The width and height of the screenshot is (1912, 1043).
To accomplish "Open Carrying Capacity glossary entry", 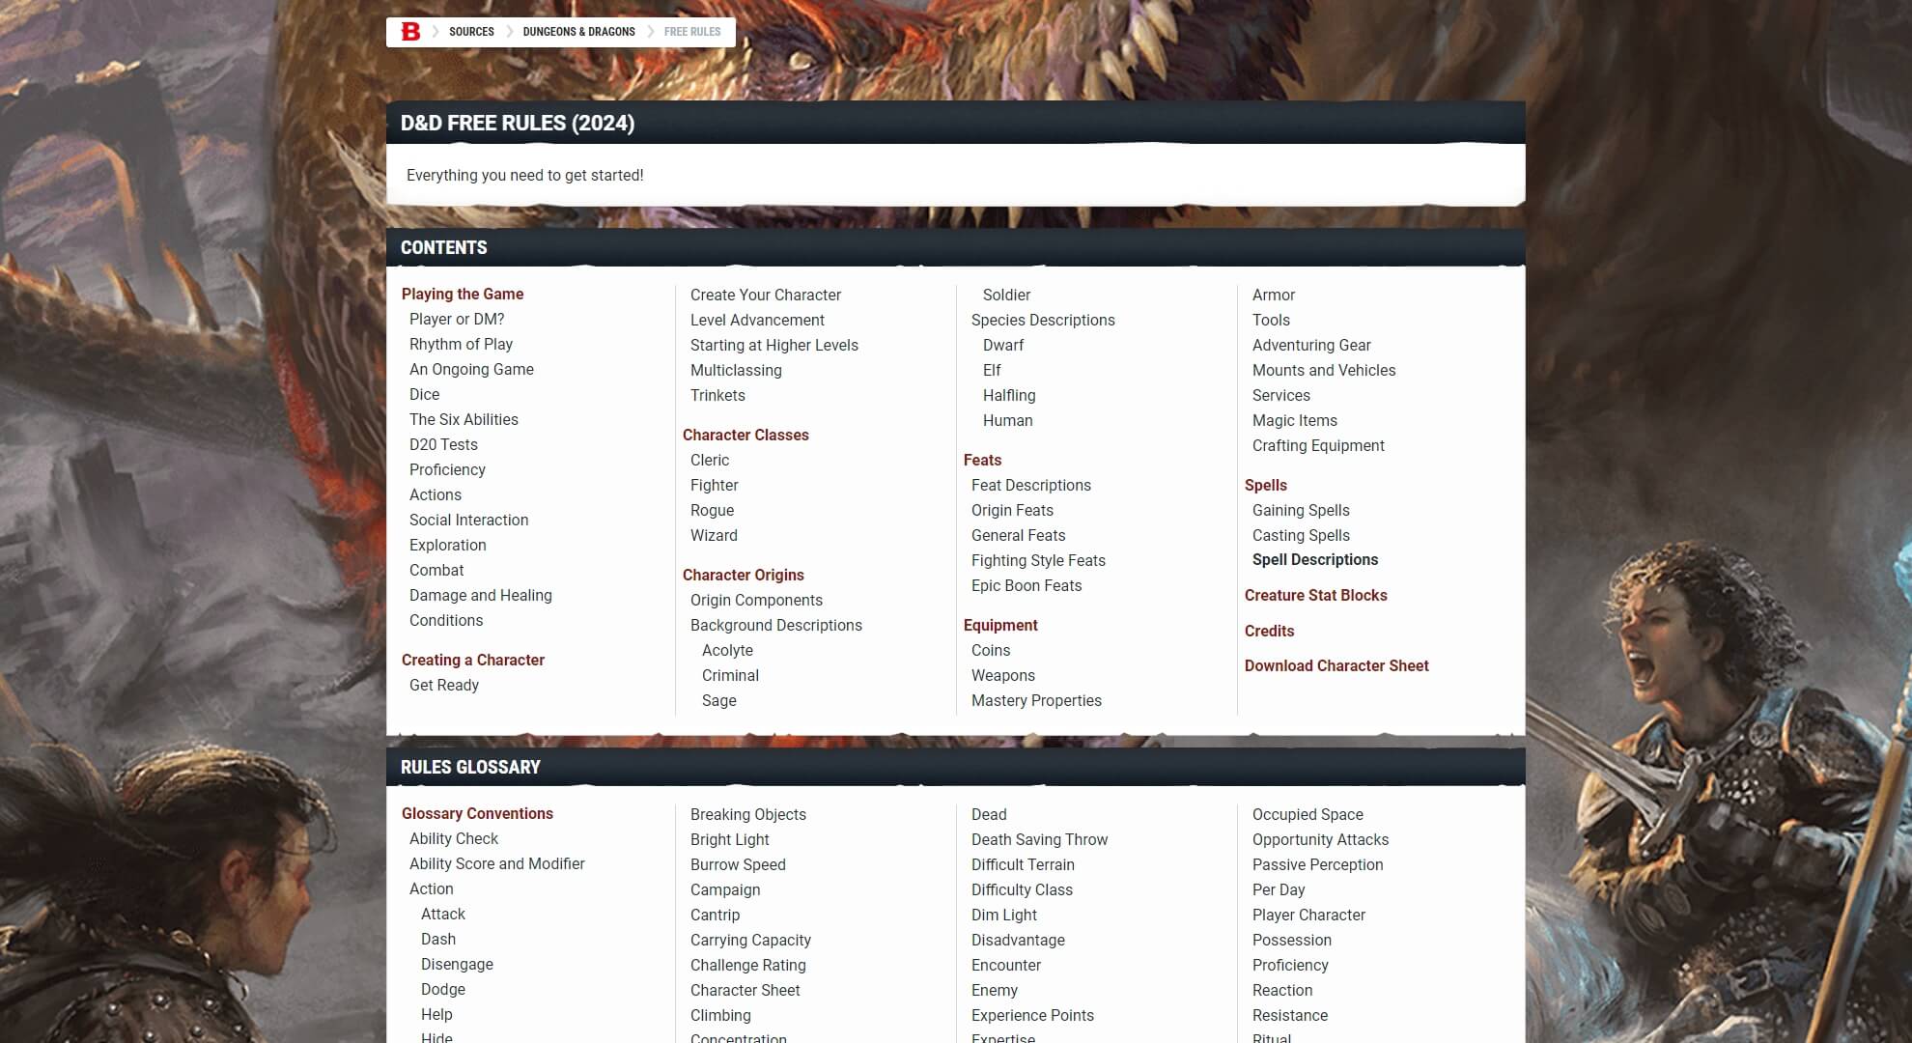I will click(750, 940).
